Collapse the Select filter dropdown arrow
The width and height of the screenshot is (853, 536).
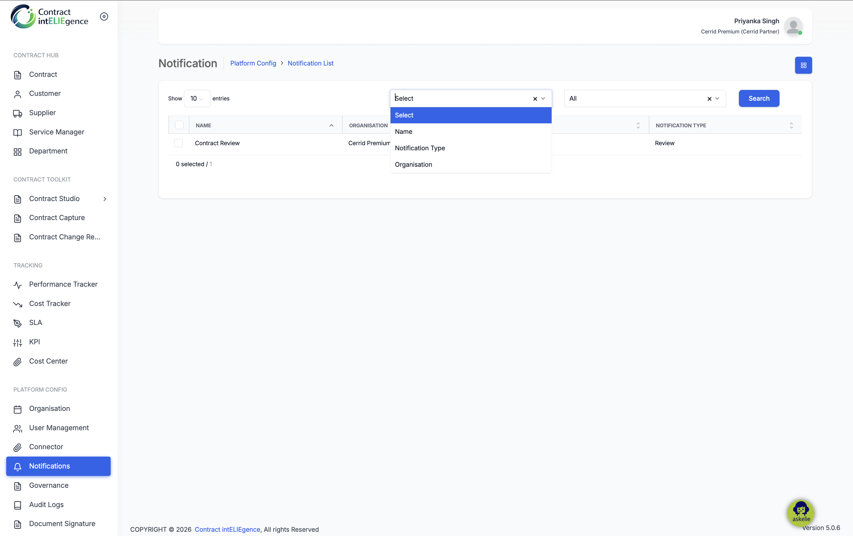543,98
